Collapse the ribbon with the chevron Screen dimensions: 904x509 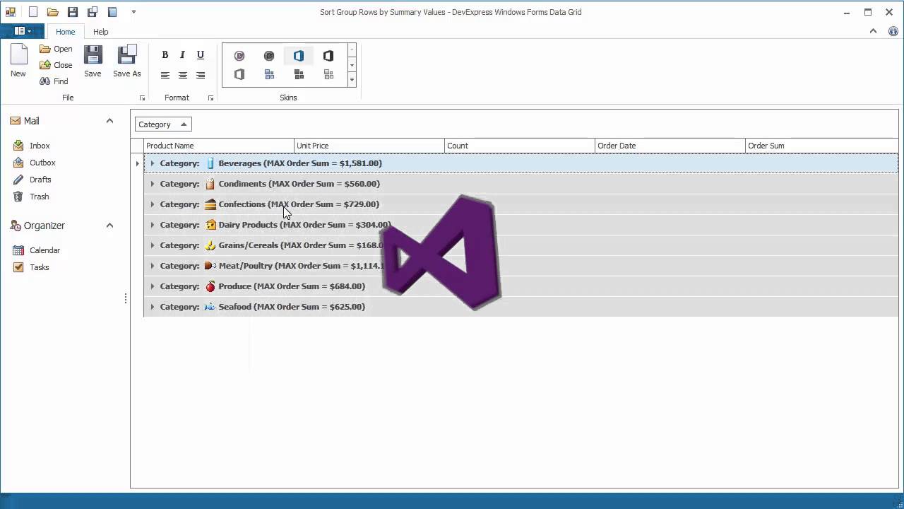pos(873,32)
